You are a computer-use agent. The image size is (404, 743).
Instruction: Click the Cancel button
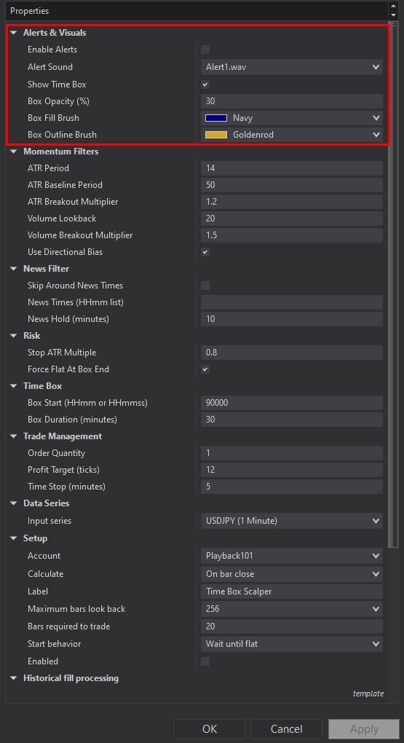tap(287, 728)
